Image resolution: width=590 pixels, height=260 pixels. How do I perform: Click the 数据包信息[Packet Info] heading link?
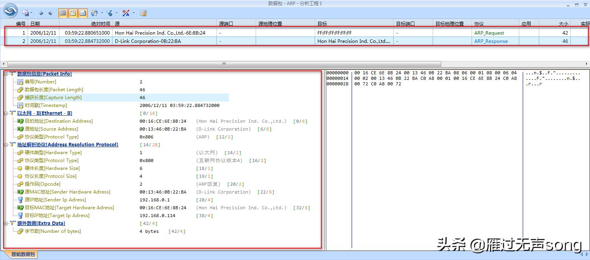[44, 74]
